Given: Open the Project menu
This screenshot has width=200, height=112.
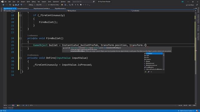Looking at the screenshot, I should [23, 2].
